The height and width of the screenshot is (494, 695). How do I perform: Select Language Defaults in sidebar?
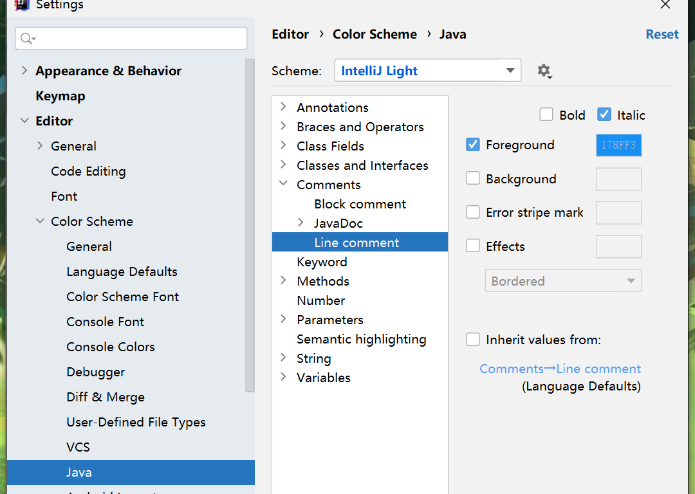pyautogui.click(x=122, y=271)
